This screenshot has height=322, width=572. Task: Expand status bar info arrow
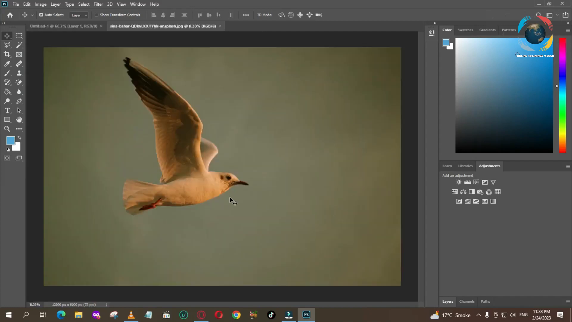coord(106,305)
